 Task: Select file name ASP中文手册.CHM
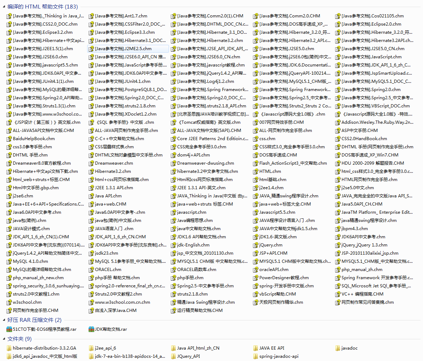click(360, 131)
